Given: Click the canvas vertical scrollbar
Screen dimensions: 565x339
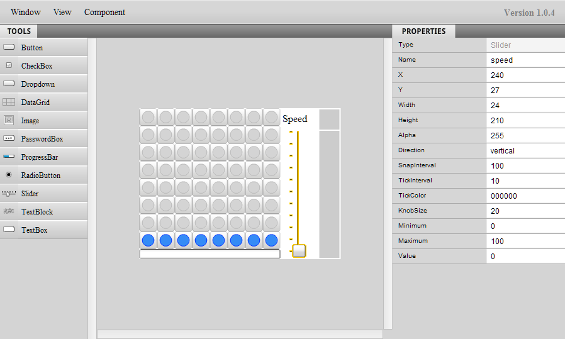Looking at the screenshot, I should click(x=388, y=184).
